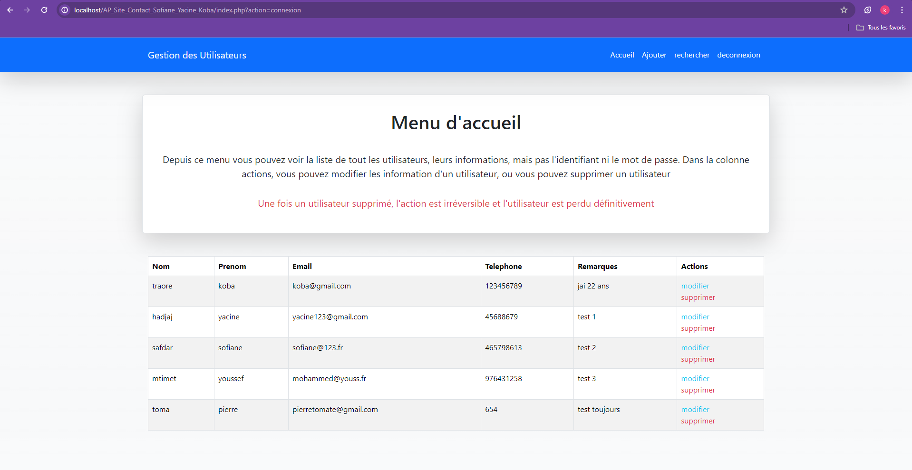Open the browser extension icon
This screenshot has height=470, width=912.
(x=868, y=10)
